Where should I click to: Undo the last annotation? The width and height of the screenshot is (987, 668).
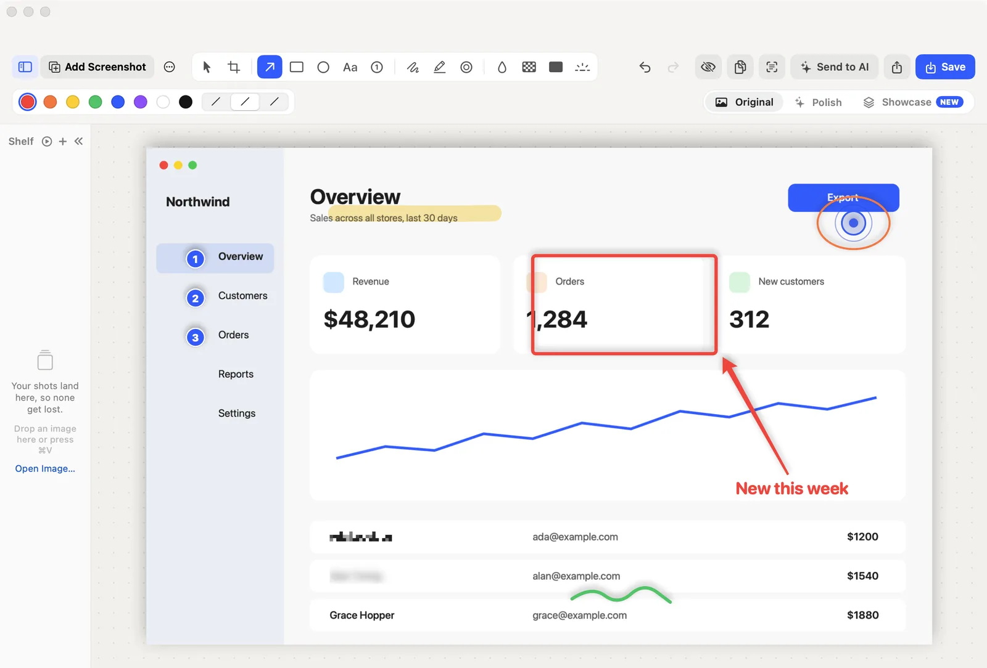pos(645,67)
